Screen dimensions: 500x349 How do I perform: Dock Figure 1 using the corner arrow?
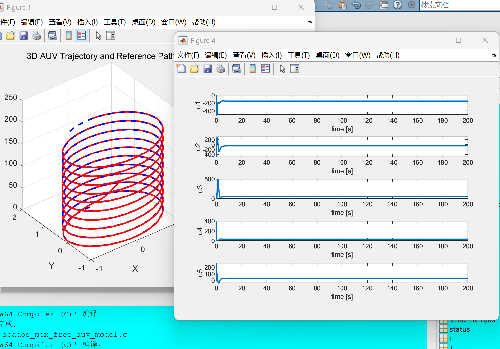pos(310,22)
